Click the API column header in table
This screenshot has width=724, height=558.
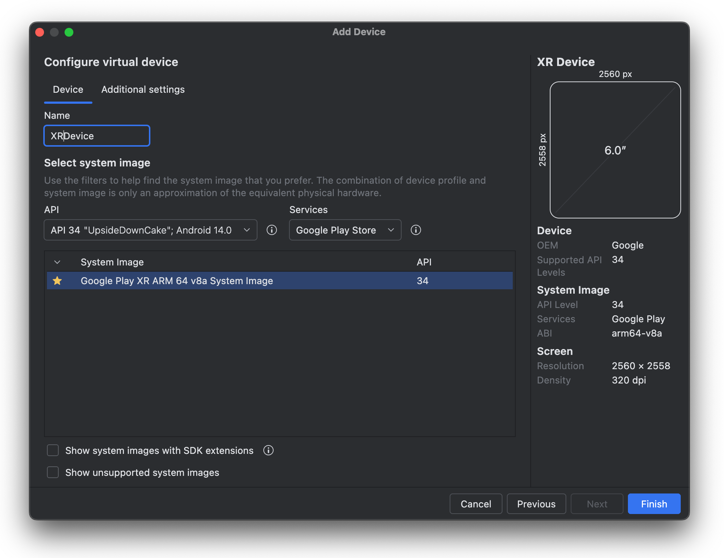point(424,262)
